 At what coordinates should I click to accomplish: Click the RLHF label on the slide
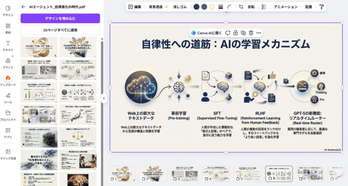260,113
